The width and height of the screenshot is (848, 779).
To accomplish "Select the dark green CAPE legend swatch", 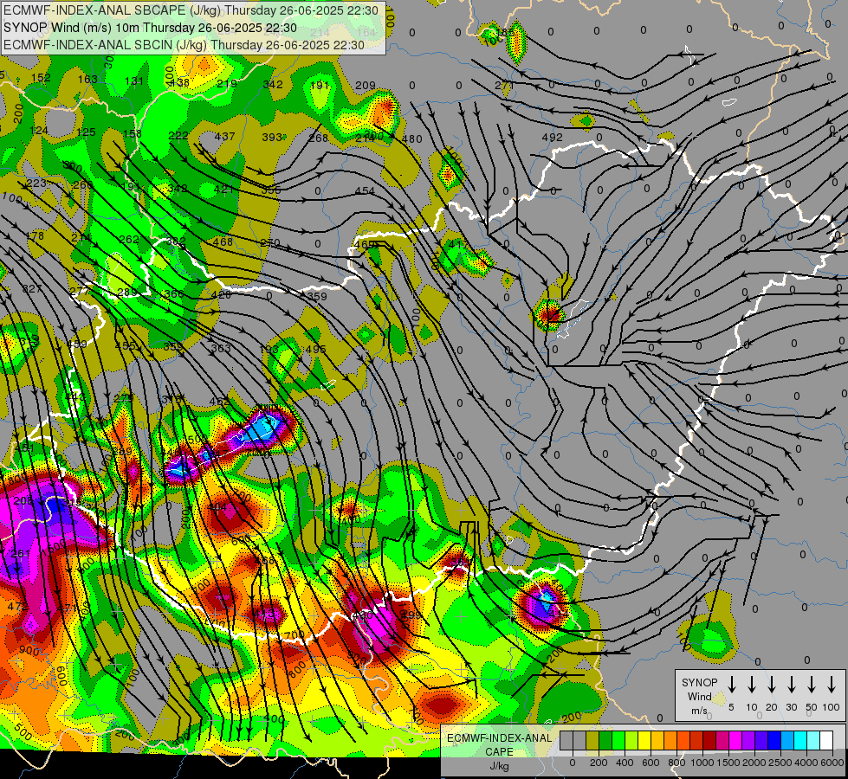I will [605, 741].
